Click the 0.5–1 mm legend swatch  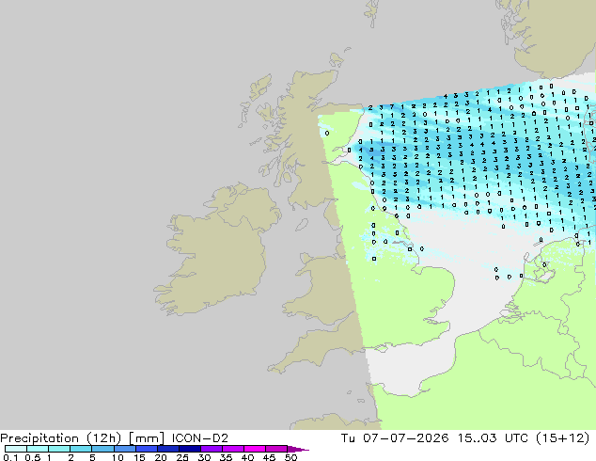coord(38,449)
